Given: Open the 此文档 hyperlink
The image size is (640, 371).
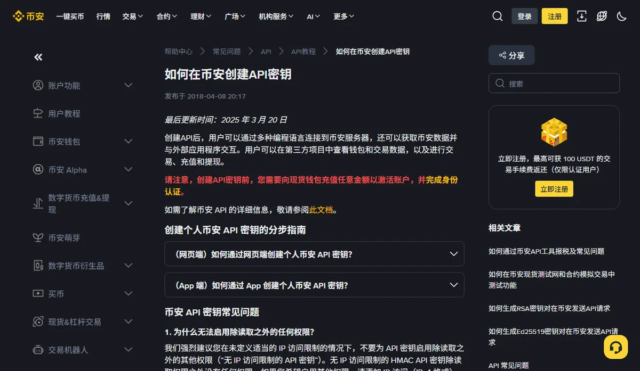Looking at the screenshot, I should coord(322,210).
